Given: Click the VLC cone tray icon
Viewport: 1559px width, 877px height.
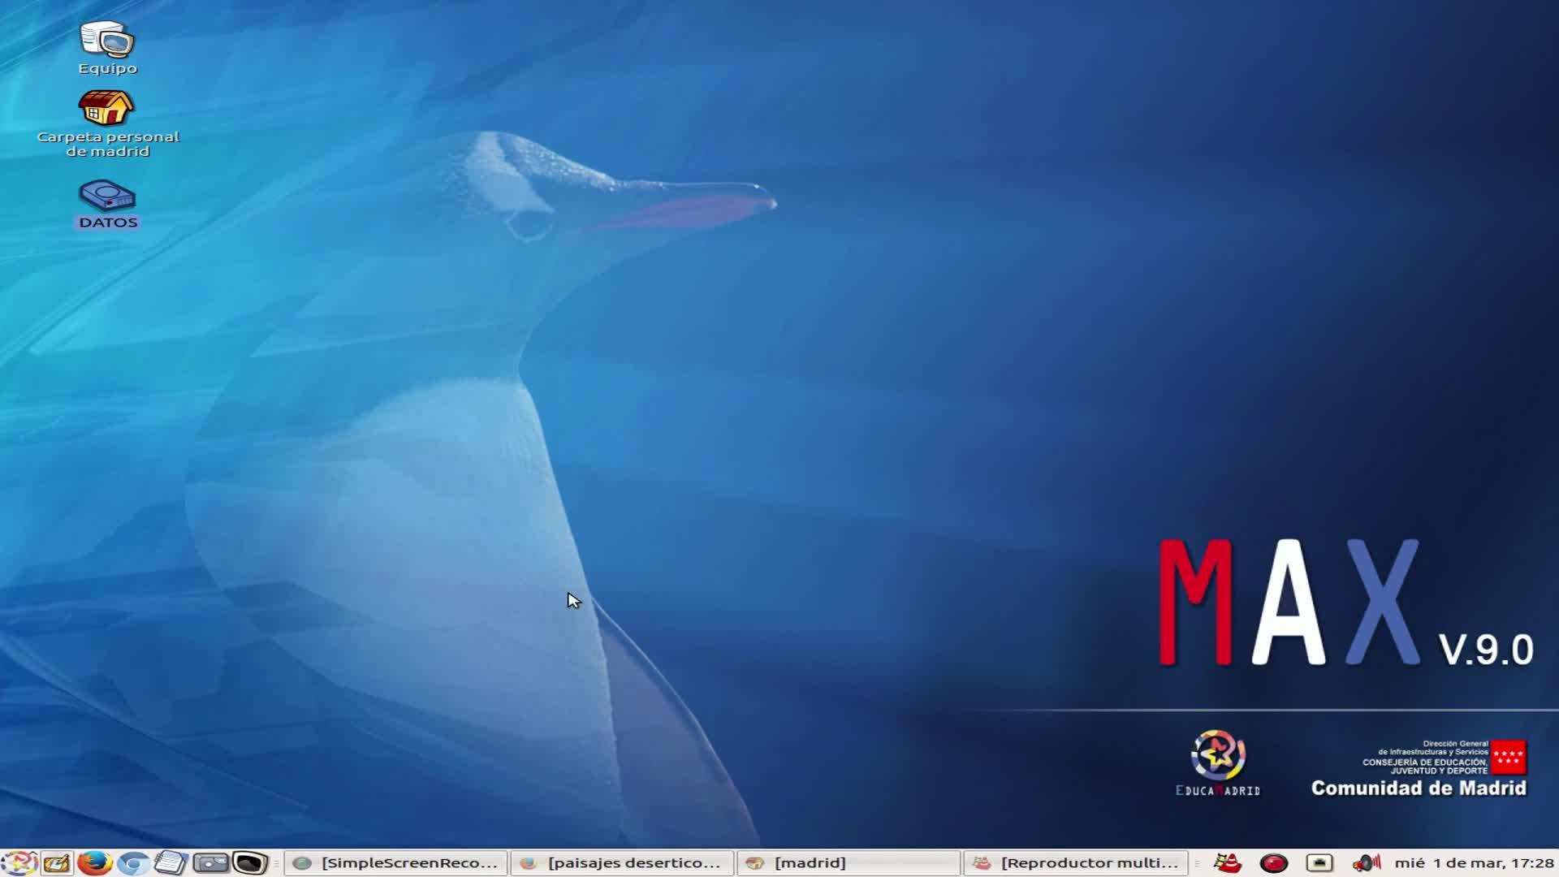Looking at the screenshot, I should [1228, 862].
